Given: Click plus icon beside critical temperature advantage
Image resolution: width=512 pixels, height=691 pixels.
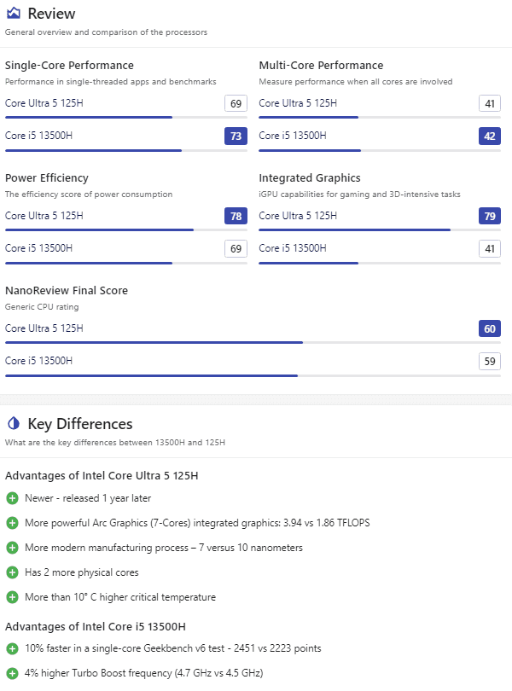Looking at the screenshot, I should tap(12, 597).
